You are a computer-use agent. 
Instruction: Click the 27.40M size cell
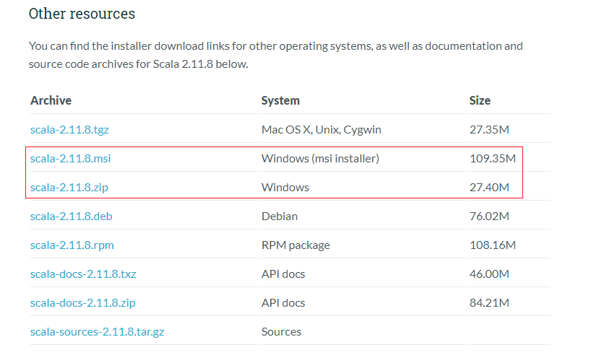[x=489, y=188]
